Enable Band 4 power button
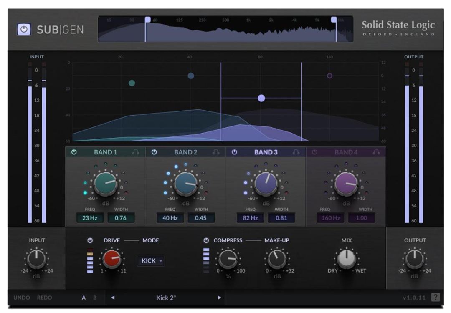The width and height of the screenshot is (451, 313). click(x=315, y=152)
